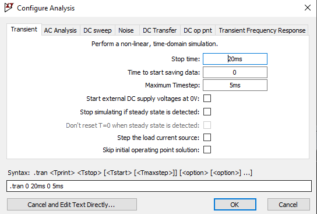Click the Stop time input field
This screenshot has height=214, width=317.
coord(235,59)
